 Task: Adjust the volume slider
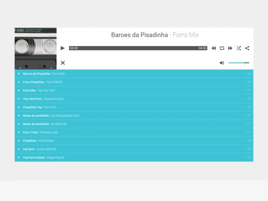pos(239,63)
